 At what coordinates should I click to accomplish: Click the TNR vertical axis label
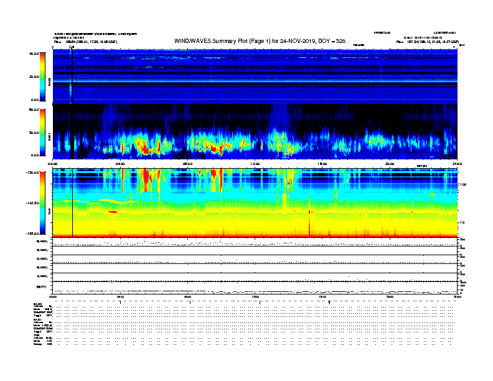tap(49, 212)
